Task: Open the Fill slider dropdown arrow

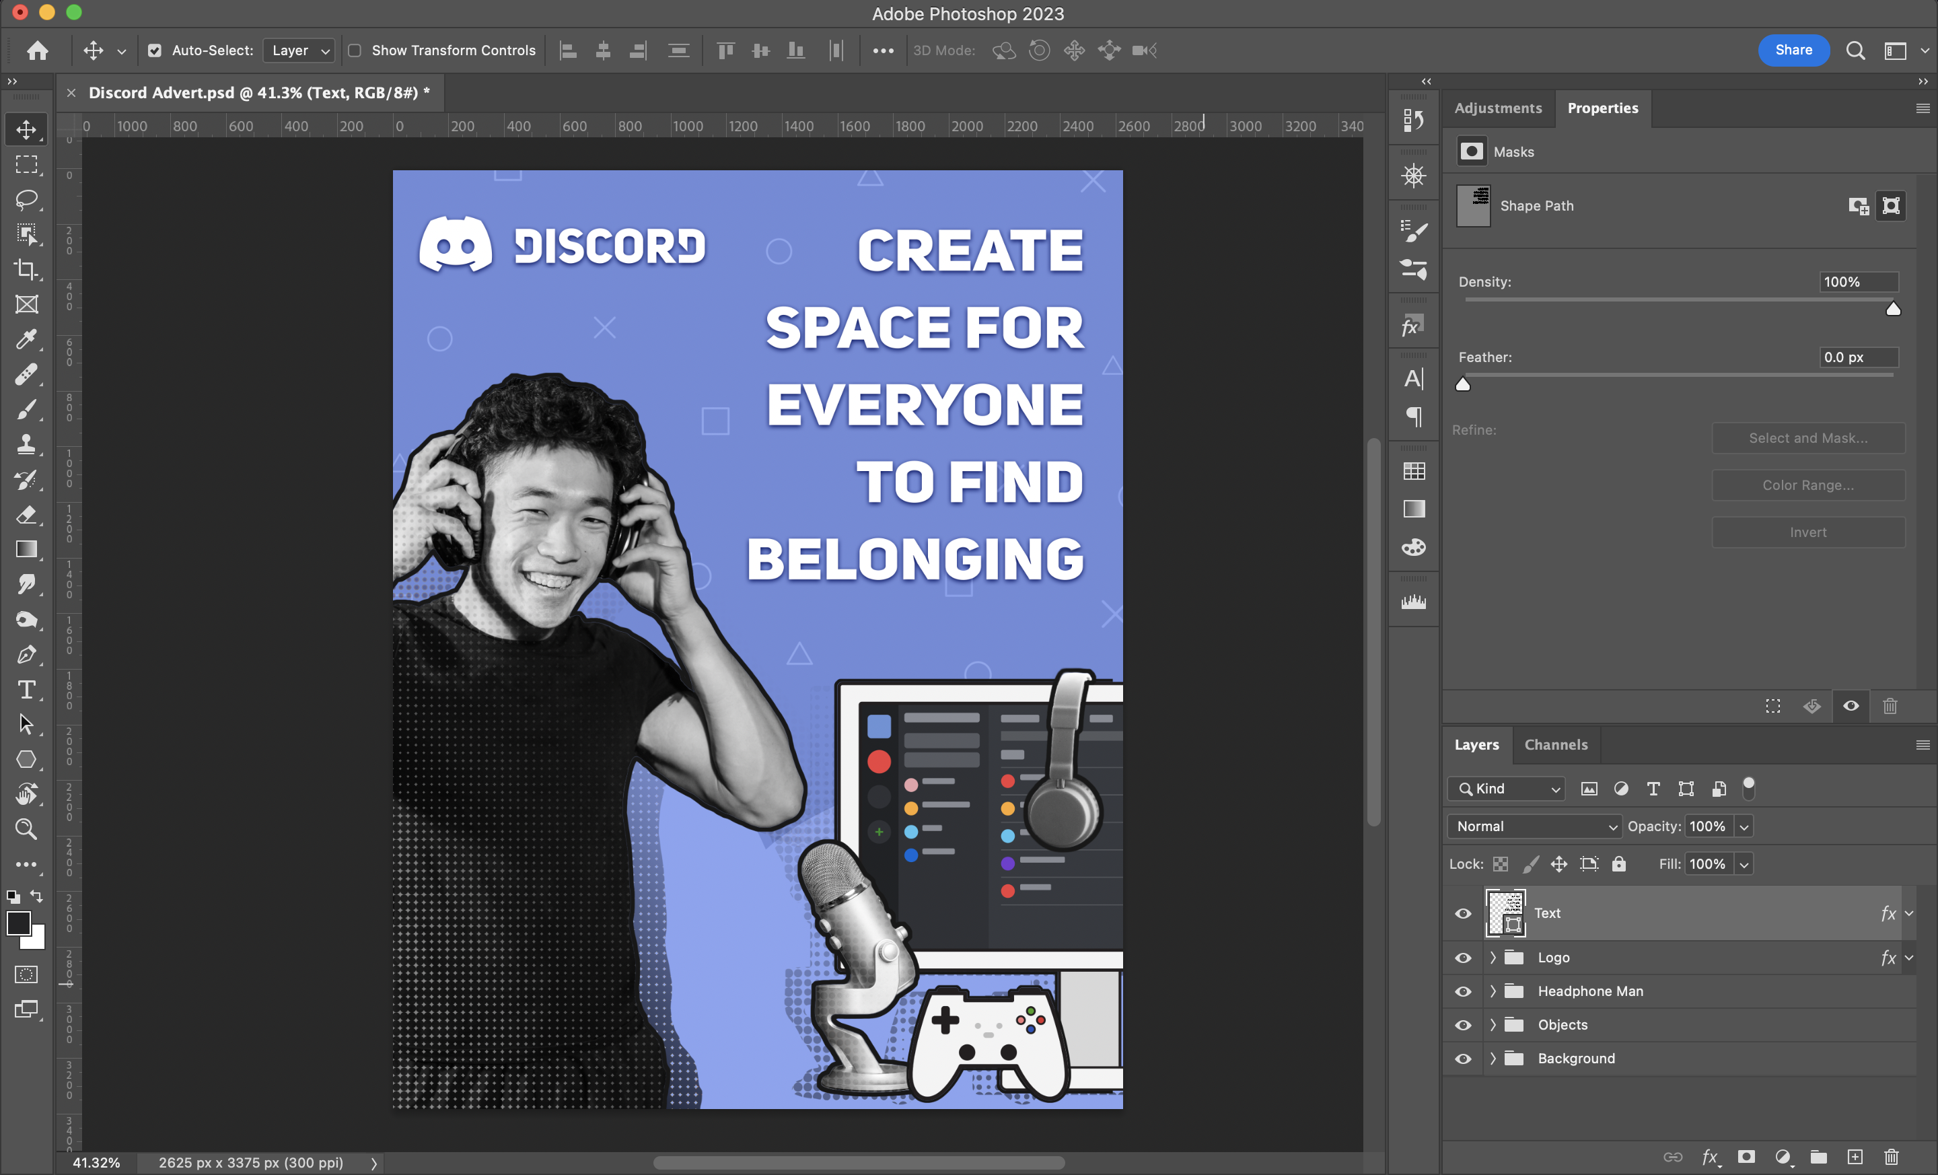Action: pos(1744,864)
